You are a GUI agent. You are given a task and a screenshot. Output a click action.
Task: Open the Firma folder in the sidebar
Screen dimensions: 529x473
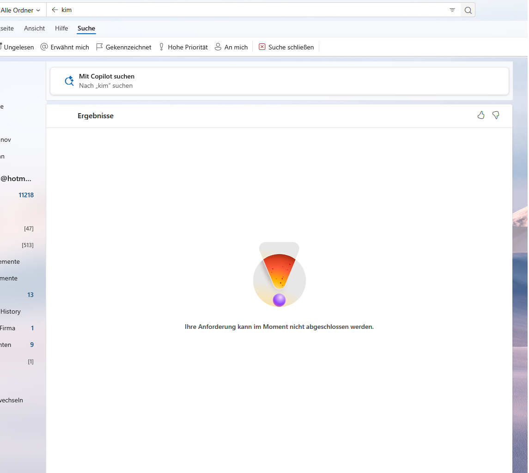point(8,328)
